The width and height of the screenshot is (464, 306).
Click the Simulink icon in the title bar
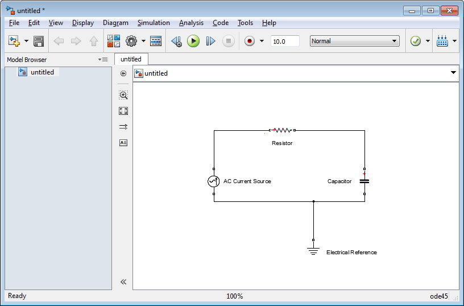pos(10,10)
